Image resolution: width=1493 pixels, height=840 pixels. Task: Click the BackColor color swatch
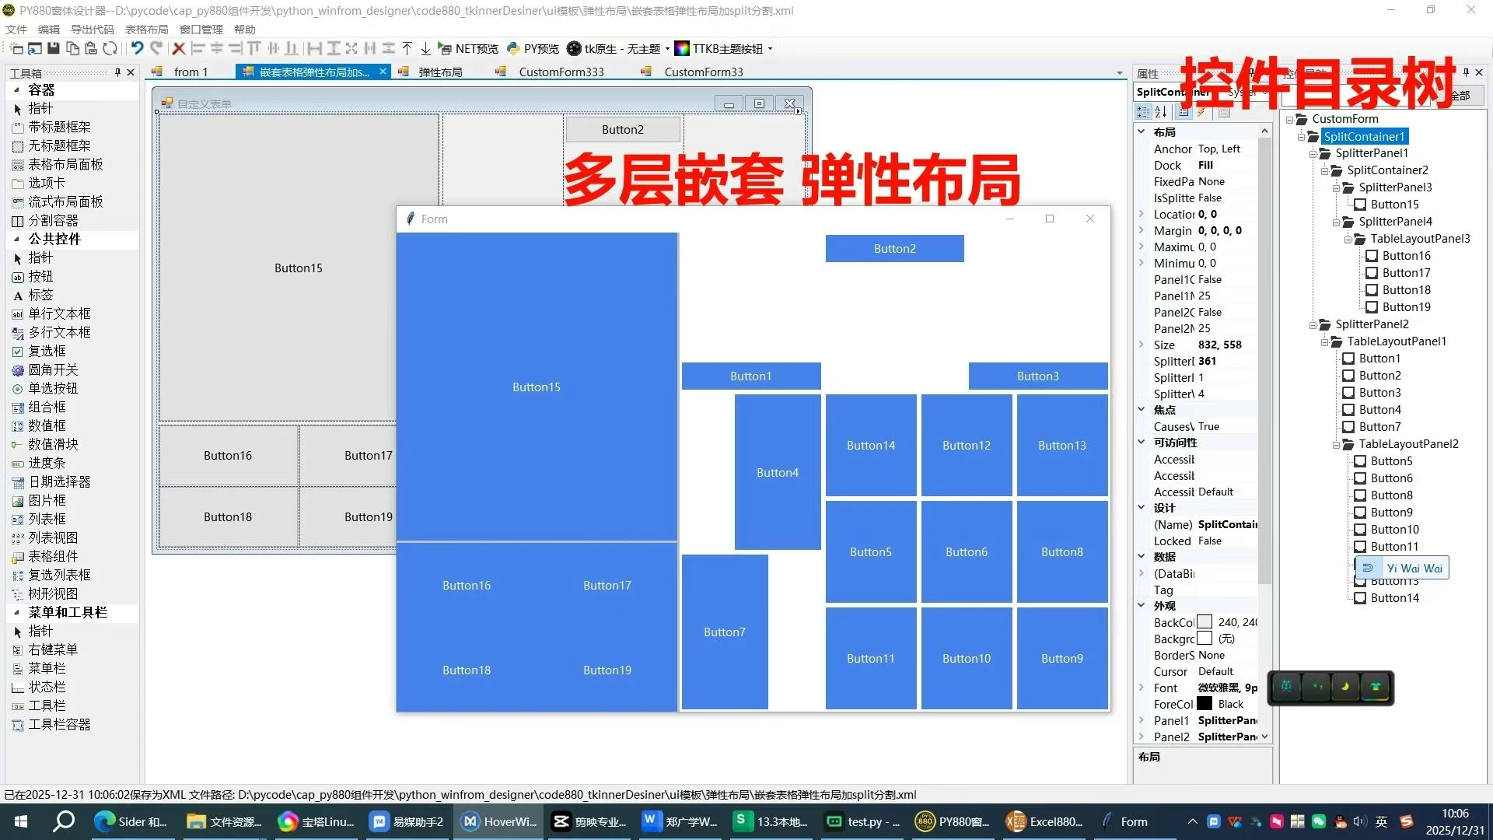1205,621
